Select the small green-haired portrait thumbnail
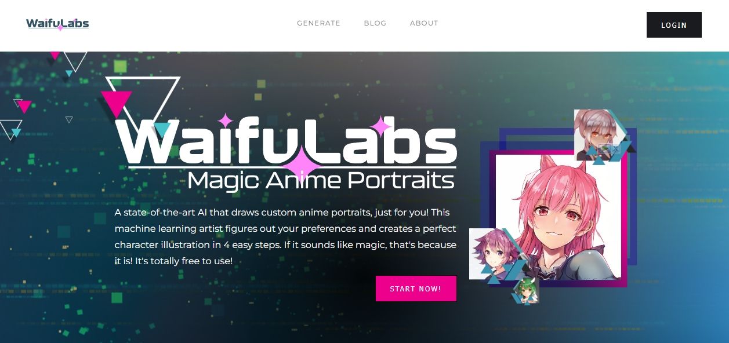This screenshot has width=729, height=343. (525, 290)
